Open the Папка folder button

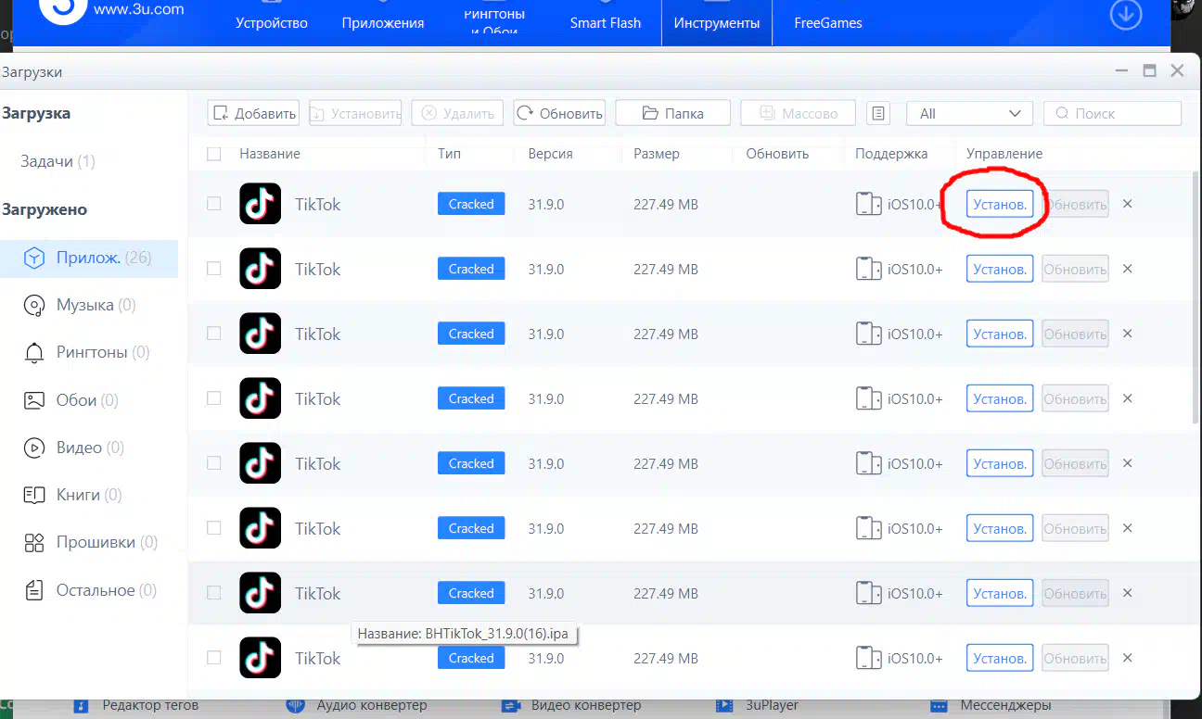point(672,113)
